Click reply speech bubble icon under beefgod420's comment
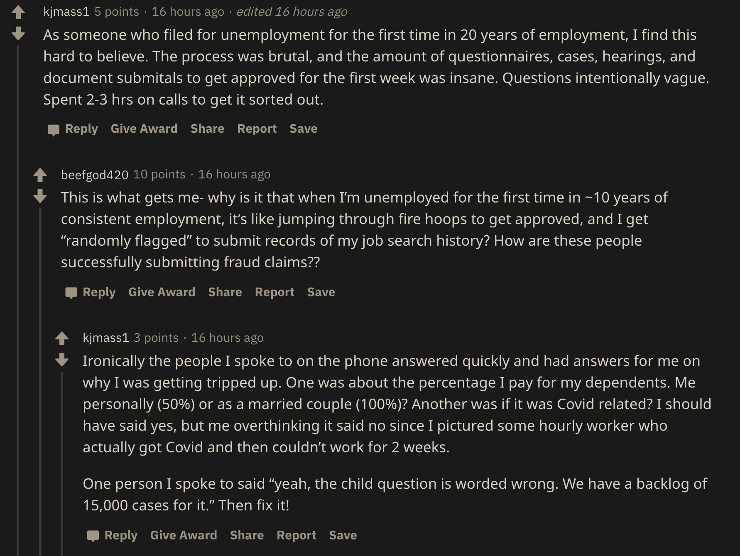This screenshot has width=740, height=556. point(71,293)
